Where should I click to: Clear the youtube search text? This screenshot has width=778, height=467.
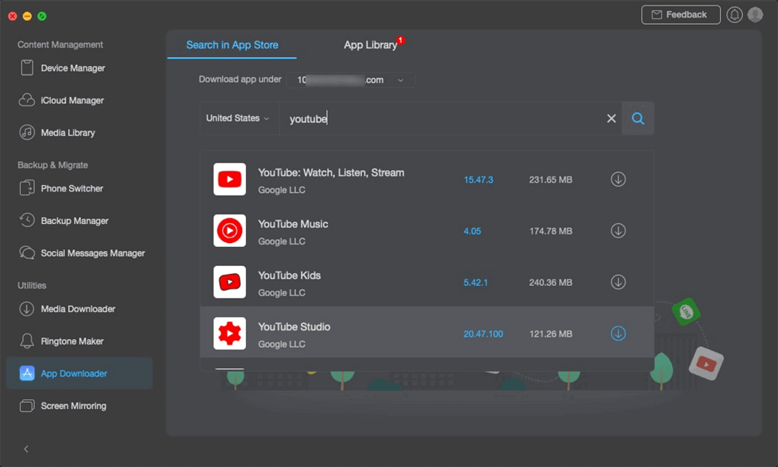[611, 118]
